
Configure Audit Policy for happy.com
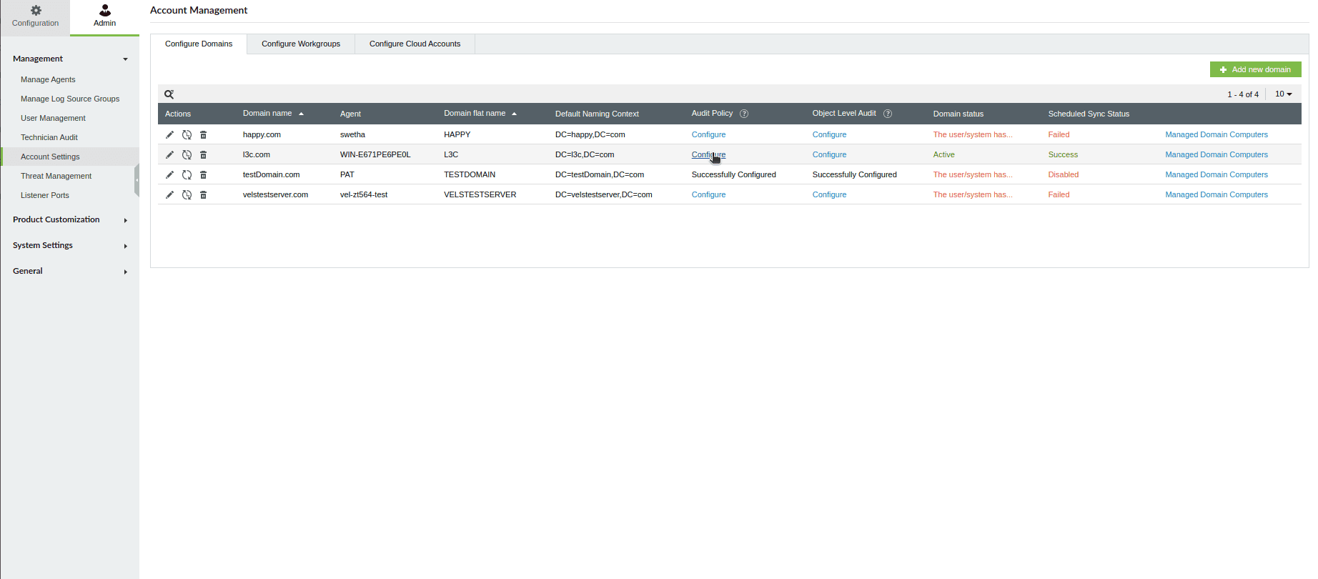708,134
